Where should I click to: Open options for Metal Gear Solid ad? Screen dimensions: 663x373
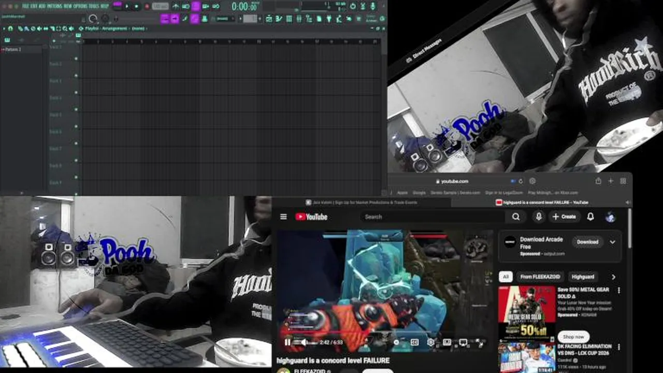(618, 291)
